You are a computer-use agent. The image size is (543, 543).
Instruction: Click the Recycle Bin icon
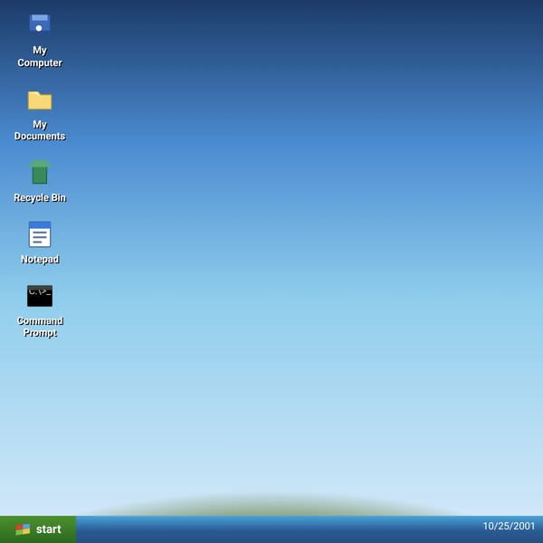(40, 172)
